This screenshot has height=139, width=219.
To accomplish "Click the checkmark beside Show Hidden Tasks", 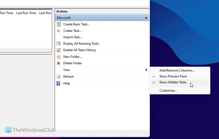I will coord(154,82).
